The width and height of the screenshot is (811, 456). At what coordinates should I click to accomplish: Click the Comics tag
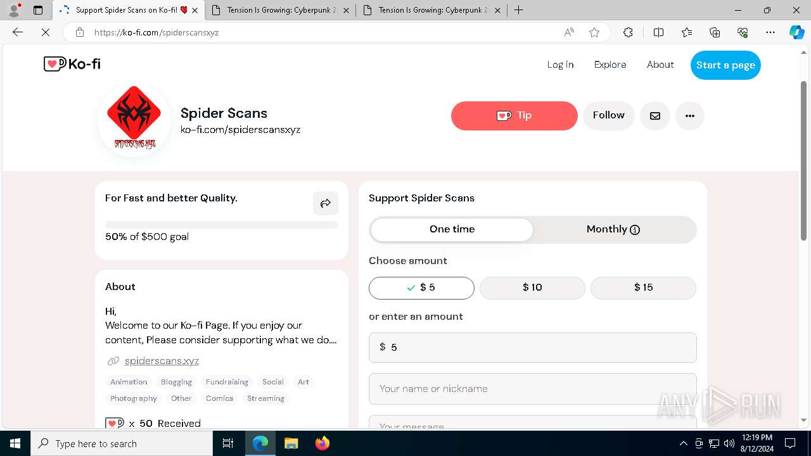220,398
